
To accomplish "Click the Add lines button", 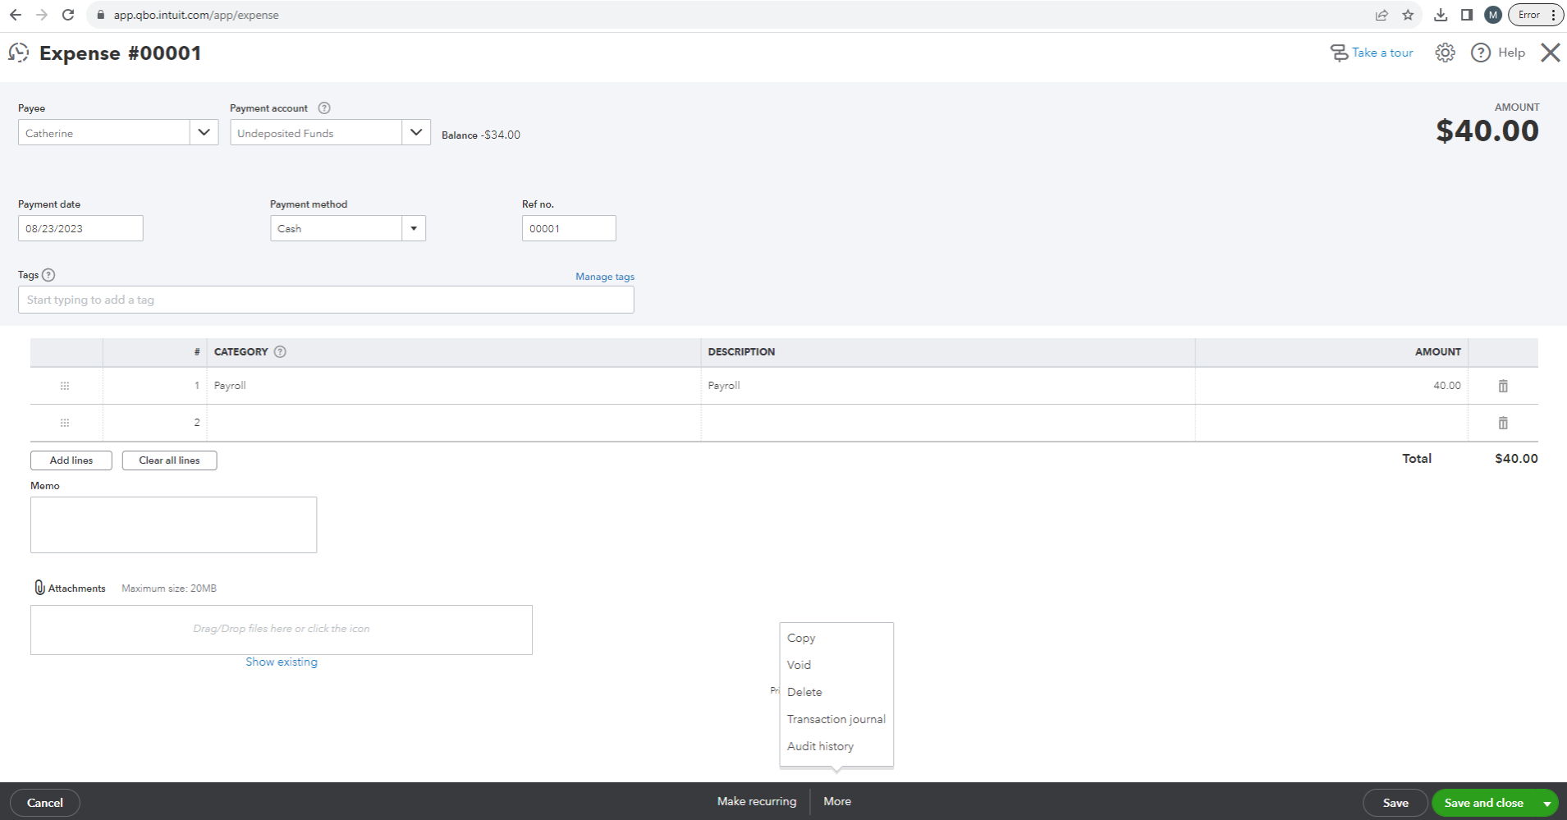I will [71, 460].
